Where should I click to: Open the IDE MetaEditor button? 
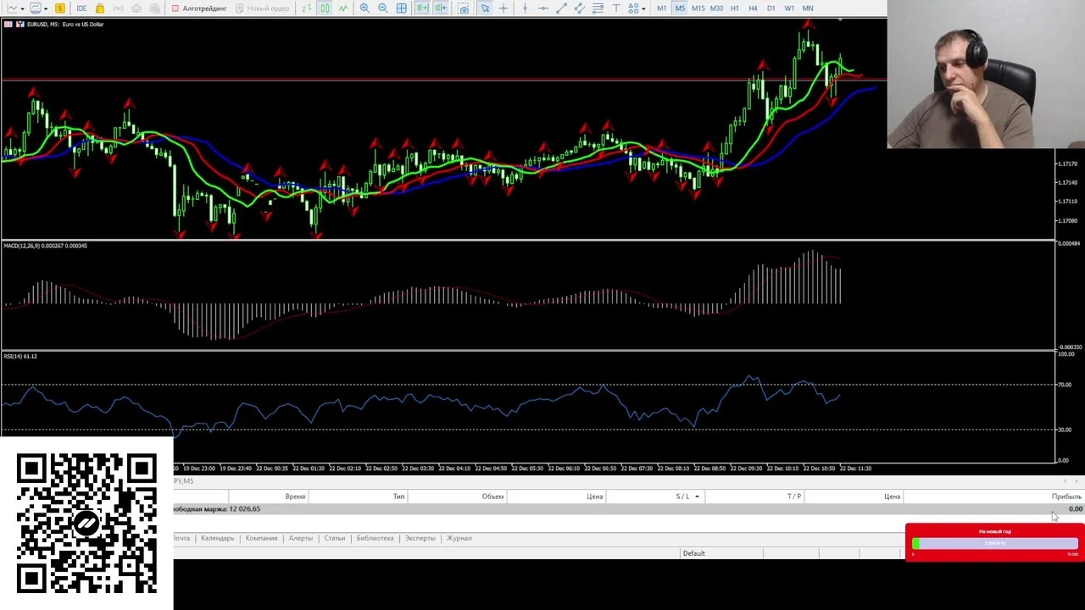81,8
